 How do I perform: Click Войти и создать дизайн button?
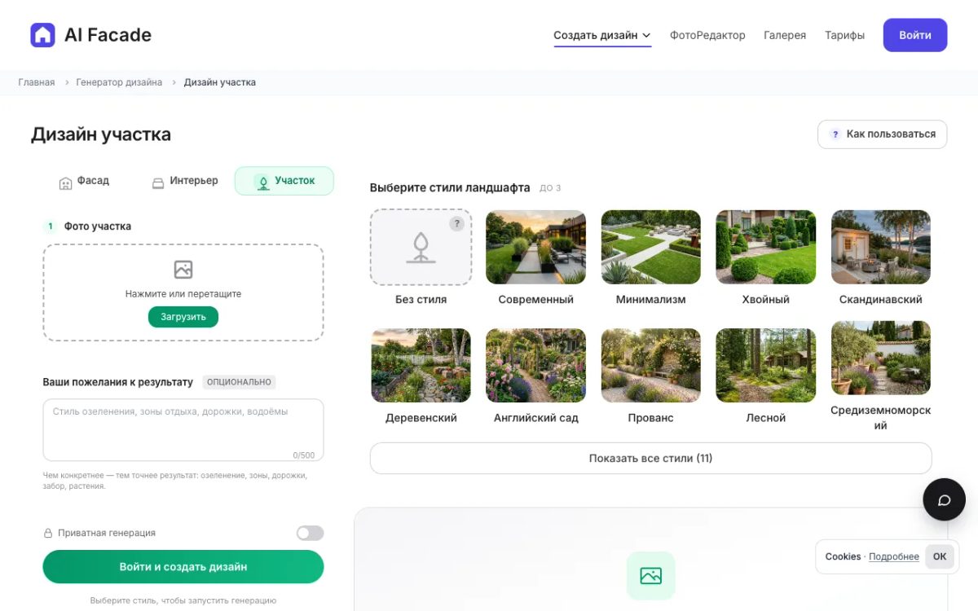pyautogui.click(x=183, y=566)
